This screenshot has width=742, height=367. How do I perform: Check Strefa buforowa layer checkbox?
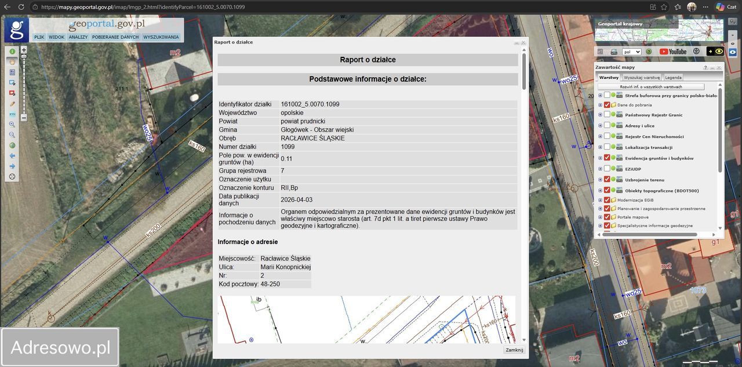pyautogui.click(x=607, y=95)
